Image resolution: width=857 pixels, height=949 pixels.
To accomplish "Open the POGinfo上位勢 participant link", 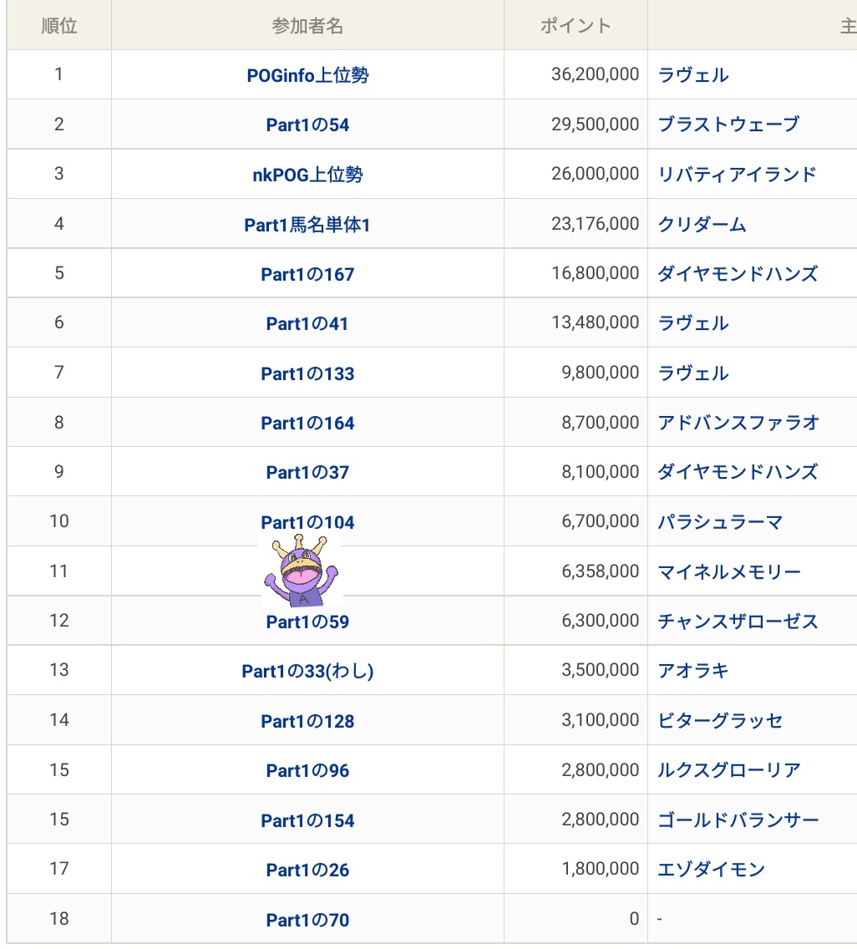I will [307, 75].
